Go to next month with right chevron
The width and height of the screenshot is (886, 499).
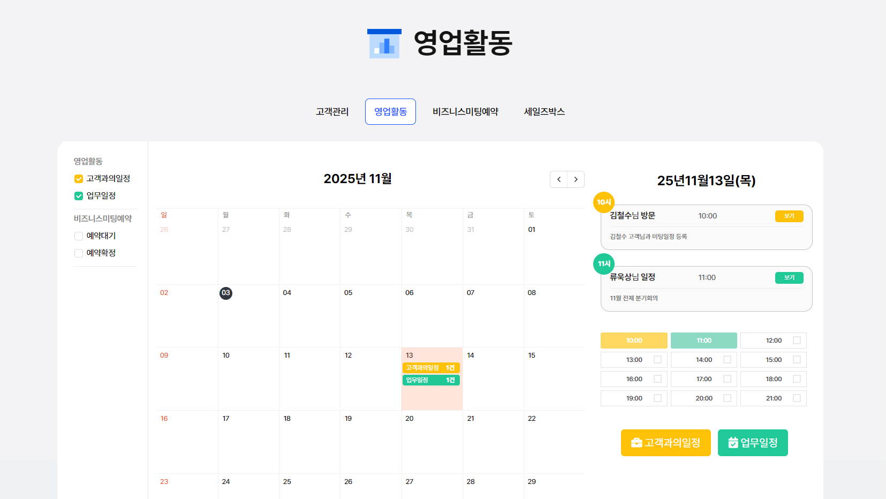pos(575,179)
